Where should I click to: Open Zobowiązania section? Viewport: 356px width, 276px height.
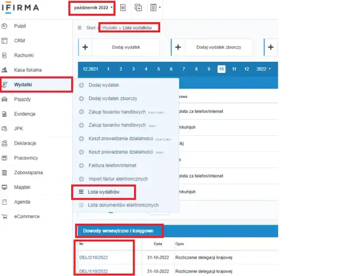tap(28, 172)
